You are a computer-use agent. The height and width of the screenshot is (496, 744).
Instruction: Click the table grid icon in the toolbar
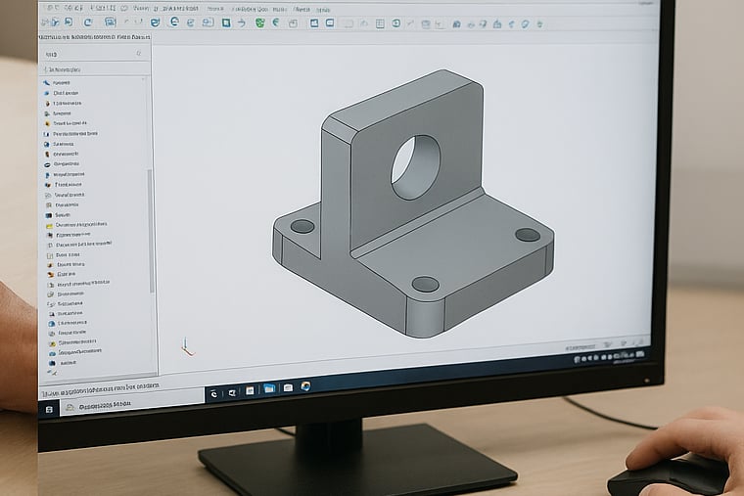pyautogui.click(x=380, y=23)
